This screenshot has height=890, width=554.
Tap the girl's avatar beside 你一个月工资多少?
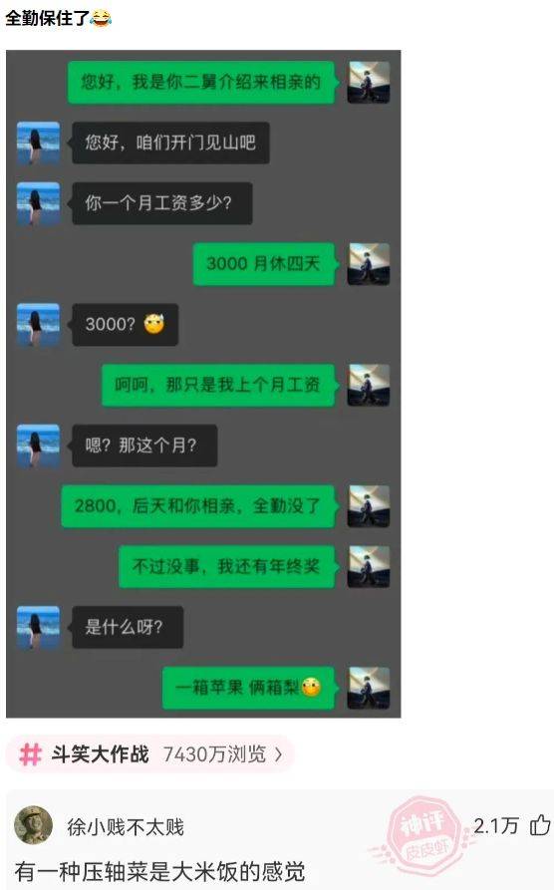(38, 203)
